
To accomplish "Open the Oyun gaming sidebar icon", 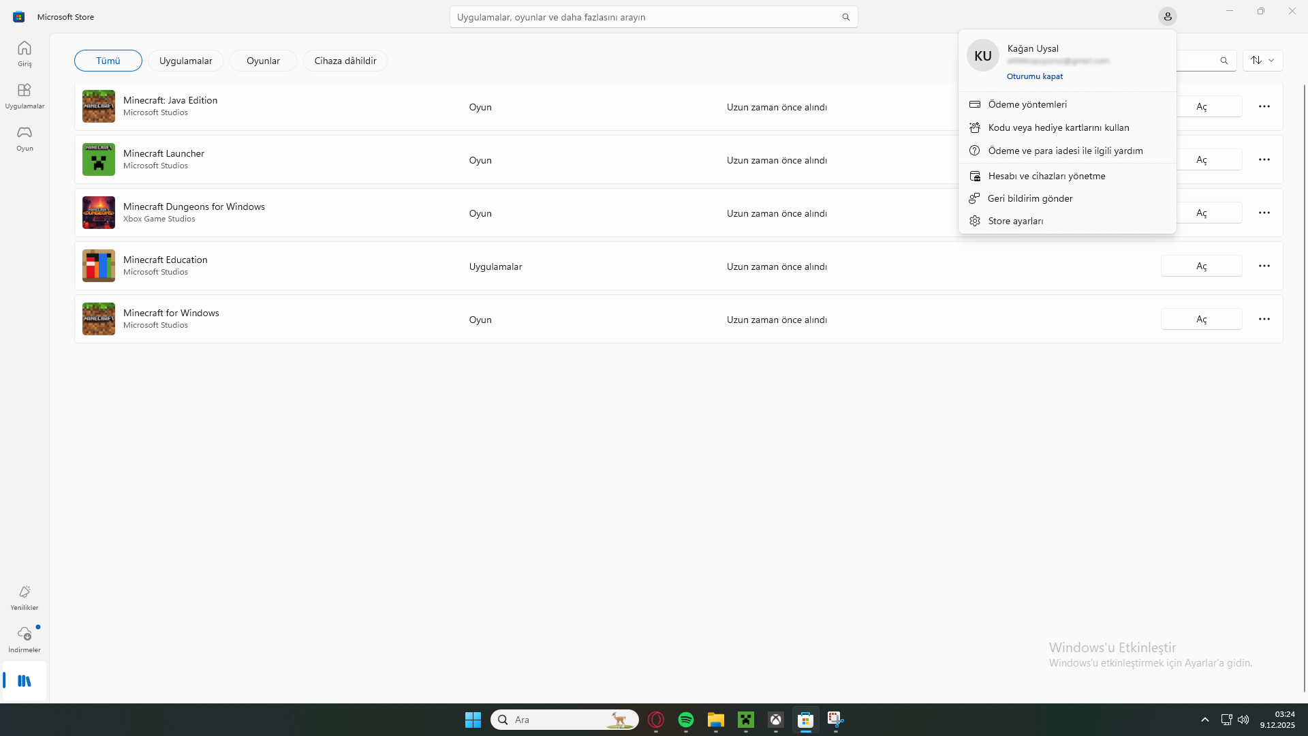I will 25,138.
